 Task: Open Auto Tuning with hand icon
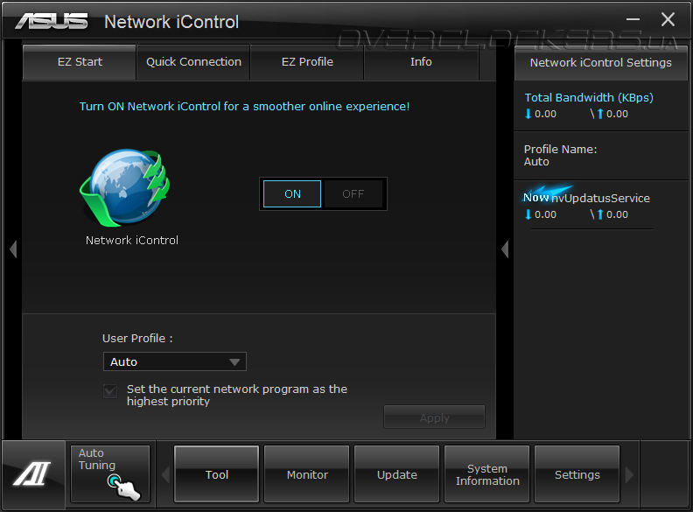110,474
